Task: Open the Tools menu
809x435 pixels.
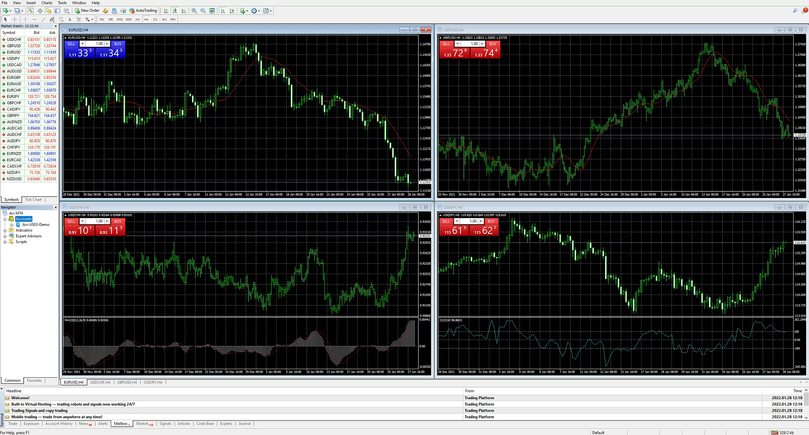Action: [x=62, y=3]
